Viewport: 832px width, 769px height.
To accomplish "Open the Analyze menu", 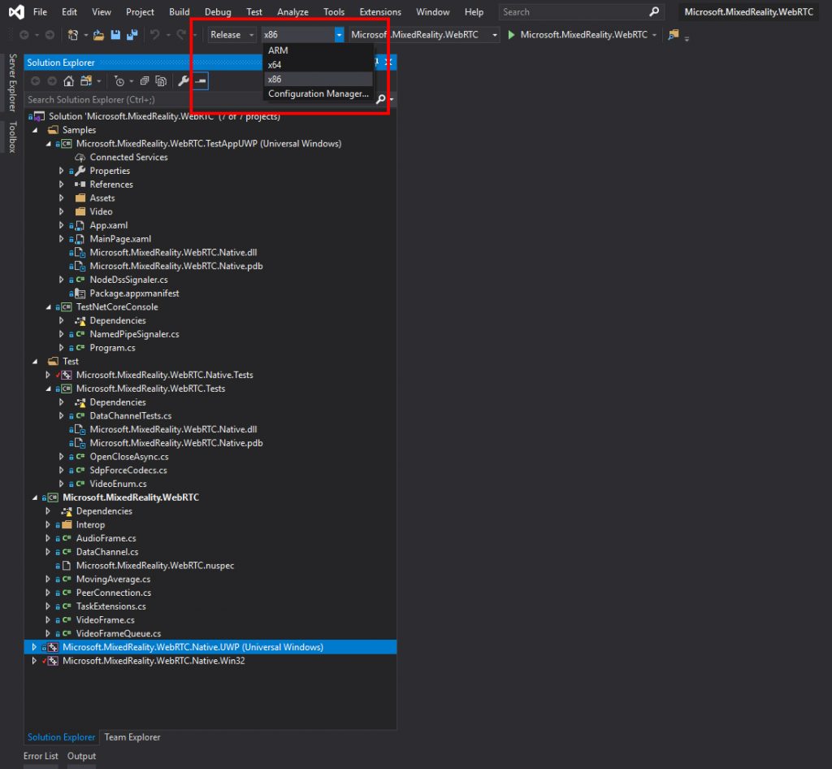I will pos(292,11).
